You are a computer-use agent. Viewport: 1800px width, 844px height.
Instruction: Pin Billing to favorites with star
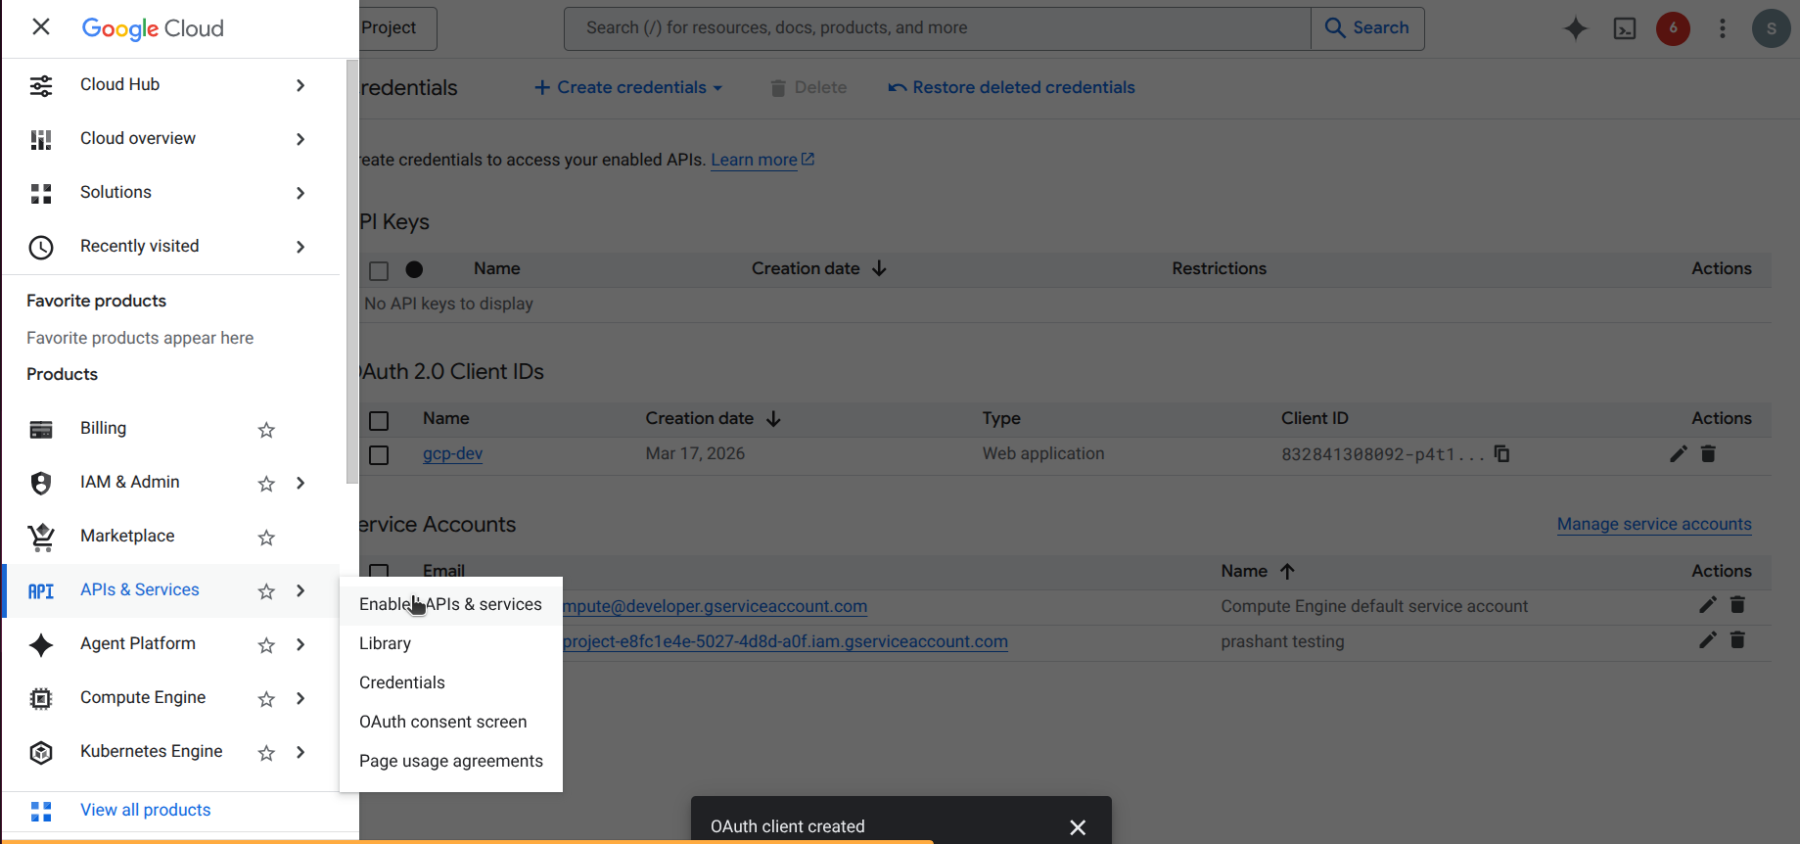266,430
